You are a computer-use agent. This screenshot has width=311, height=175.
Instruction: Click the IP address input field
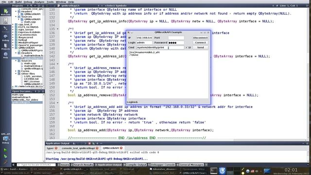tap(144, 38)
